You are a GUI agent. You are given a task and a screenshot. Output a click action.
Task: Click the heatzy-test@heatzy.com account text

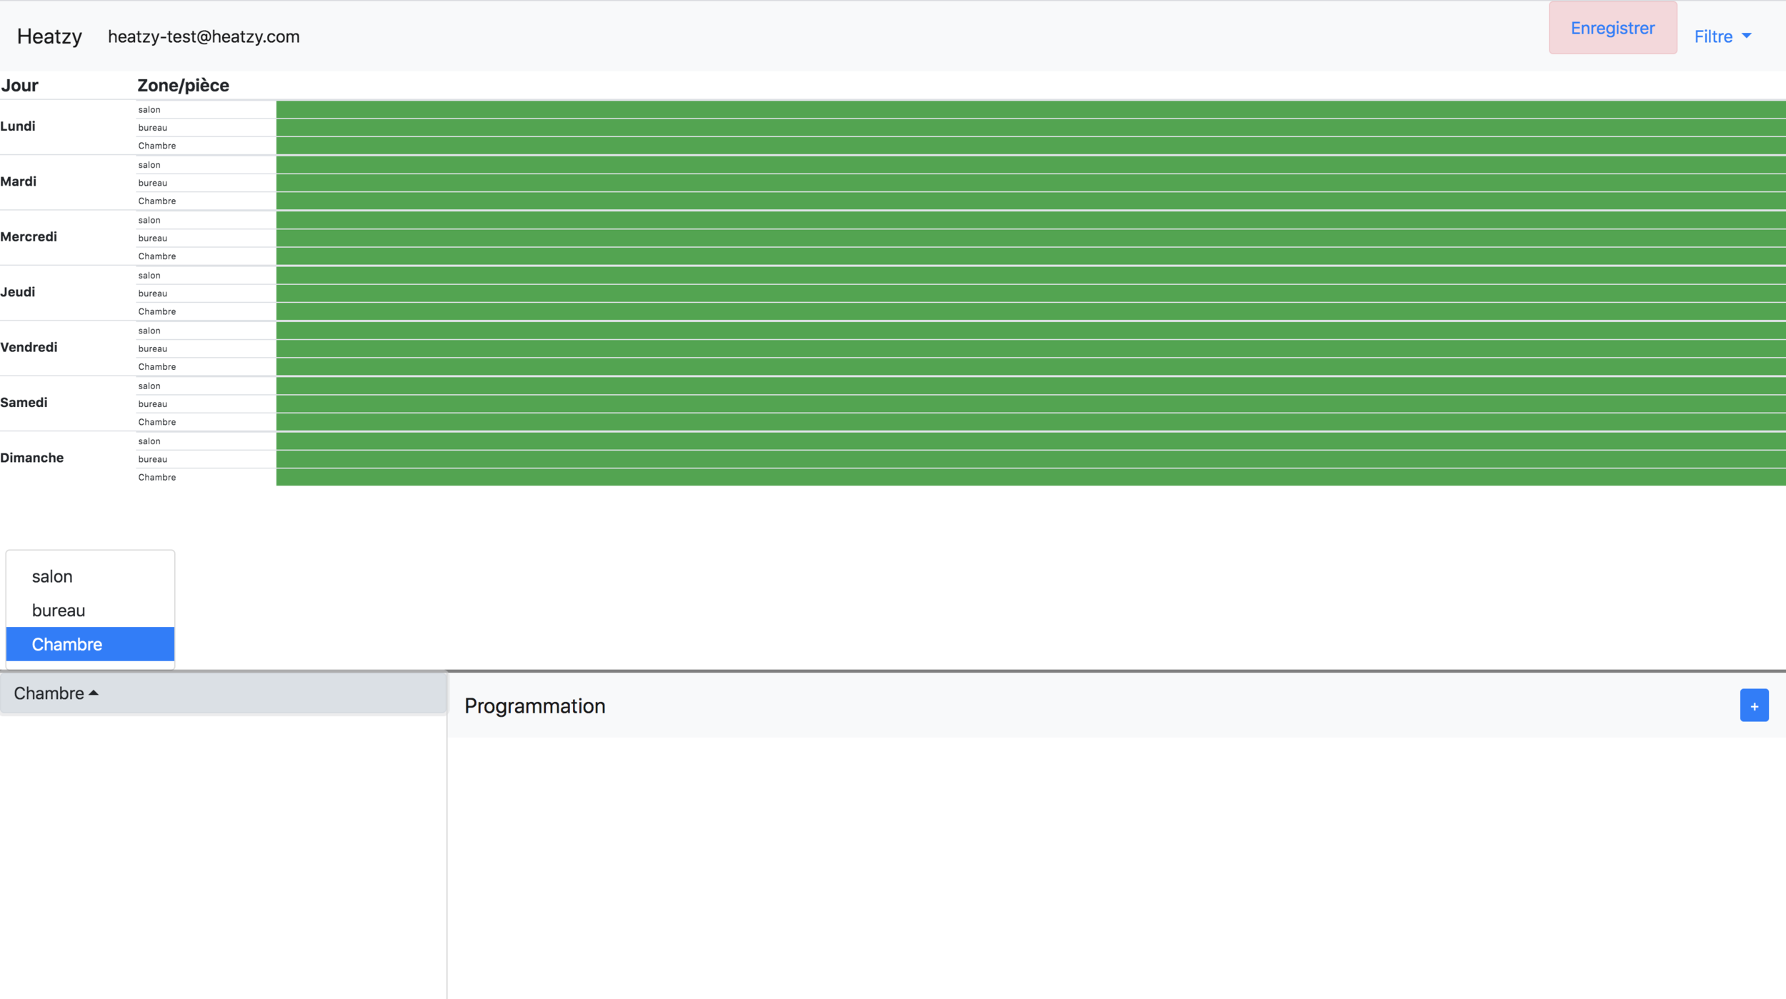[x=204, y=36]
